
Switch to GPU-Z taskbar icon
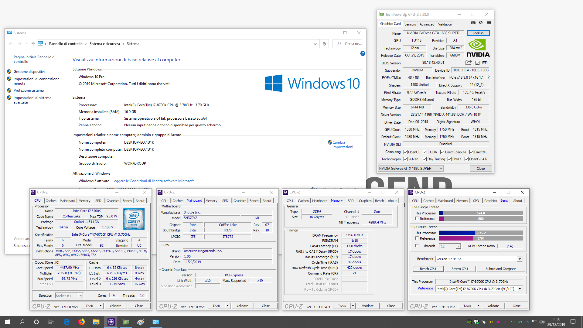pos(126,322)
